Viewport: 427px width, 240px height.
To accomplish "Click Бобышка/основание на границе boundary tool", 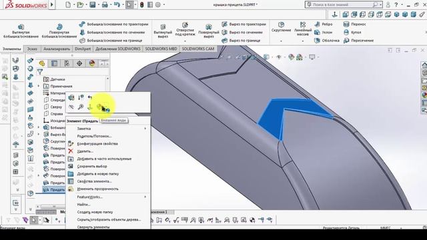I will click(x=111, y=41).
